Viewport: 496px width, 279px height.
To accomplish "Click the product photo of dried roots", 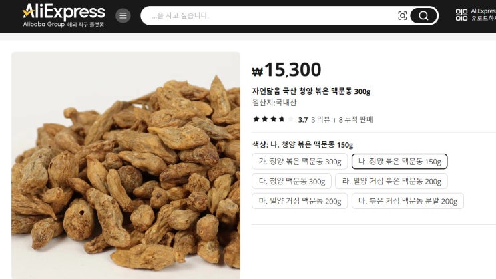I will point(126,165).
